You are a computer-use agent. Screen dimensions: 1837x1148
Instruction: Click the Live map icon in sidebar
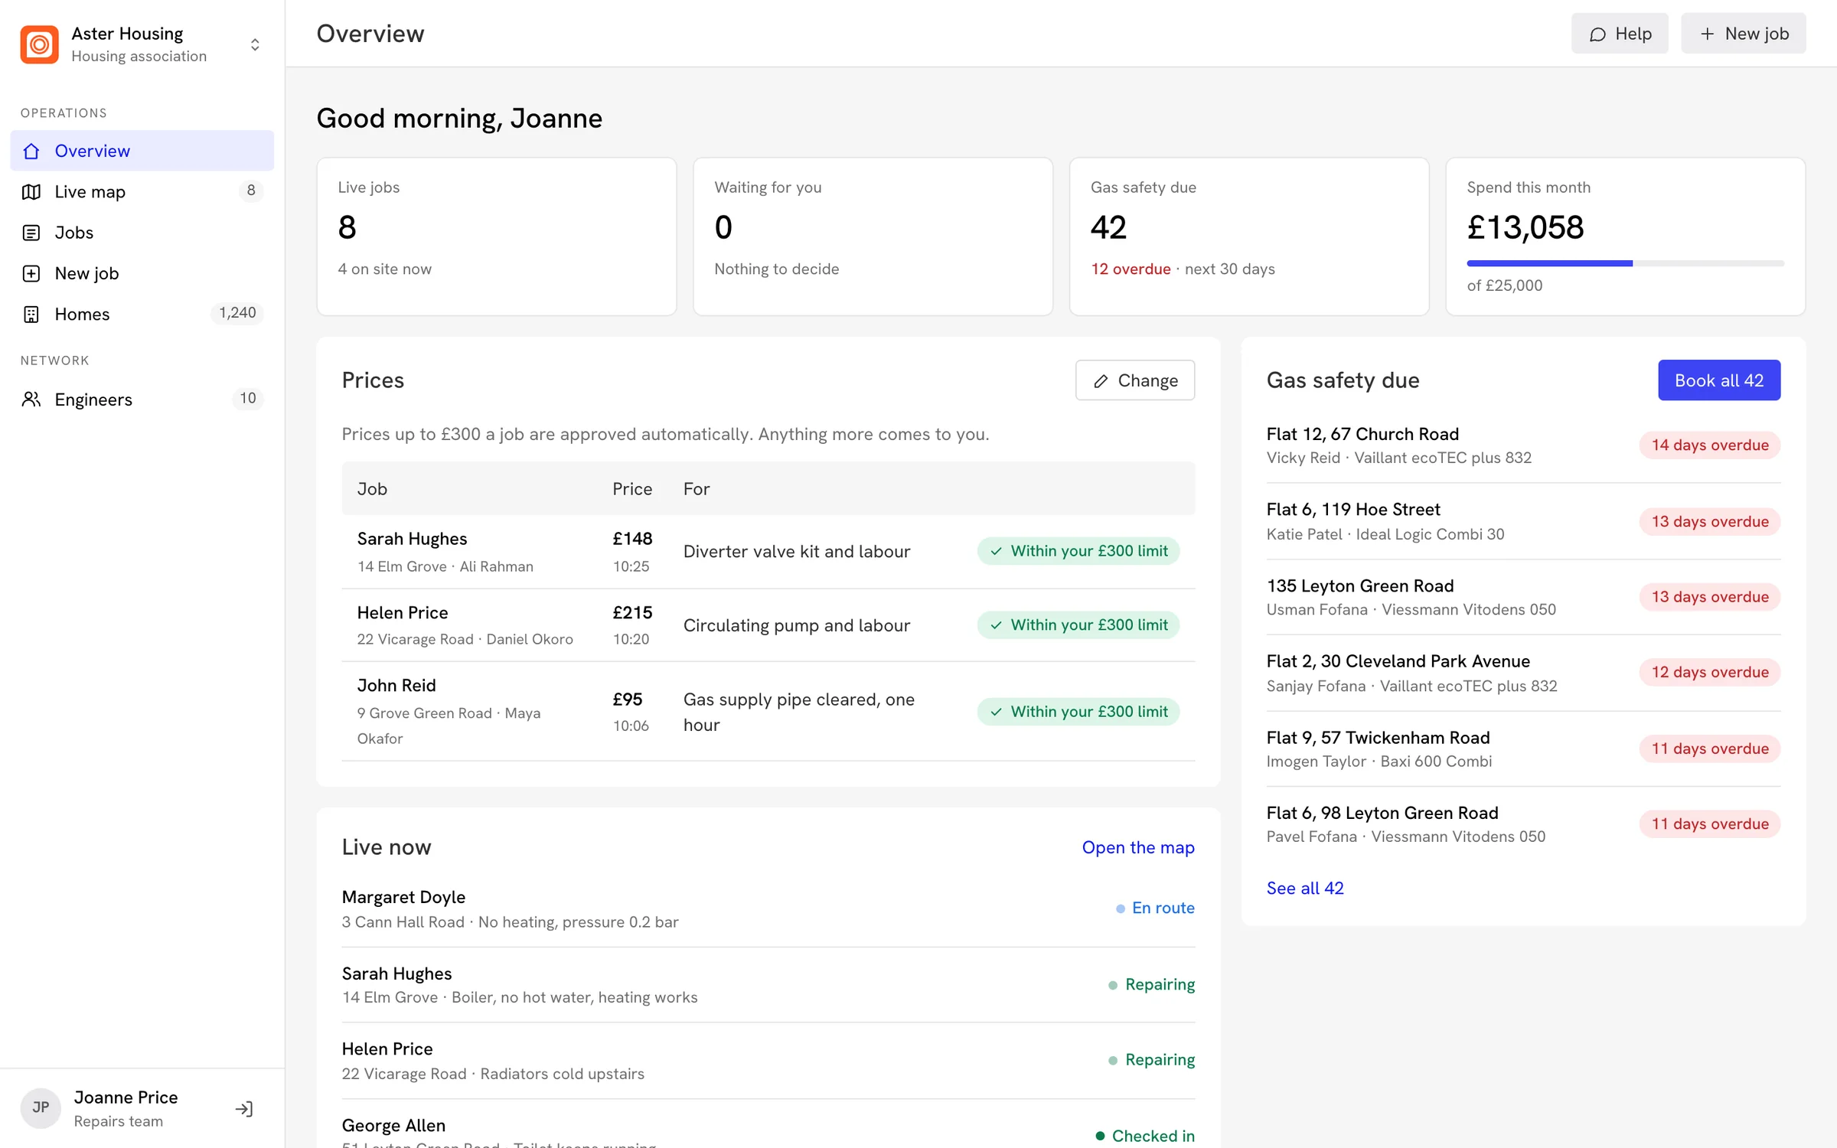click(x=31, y=191)
